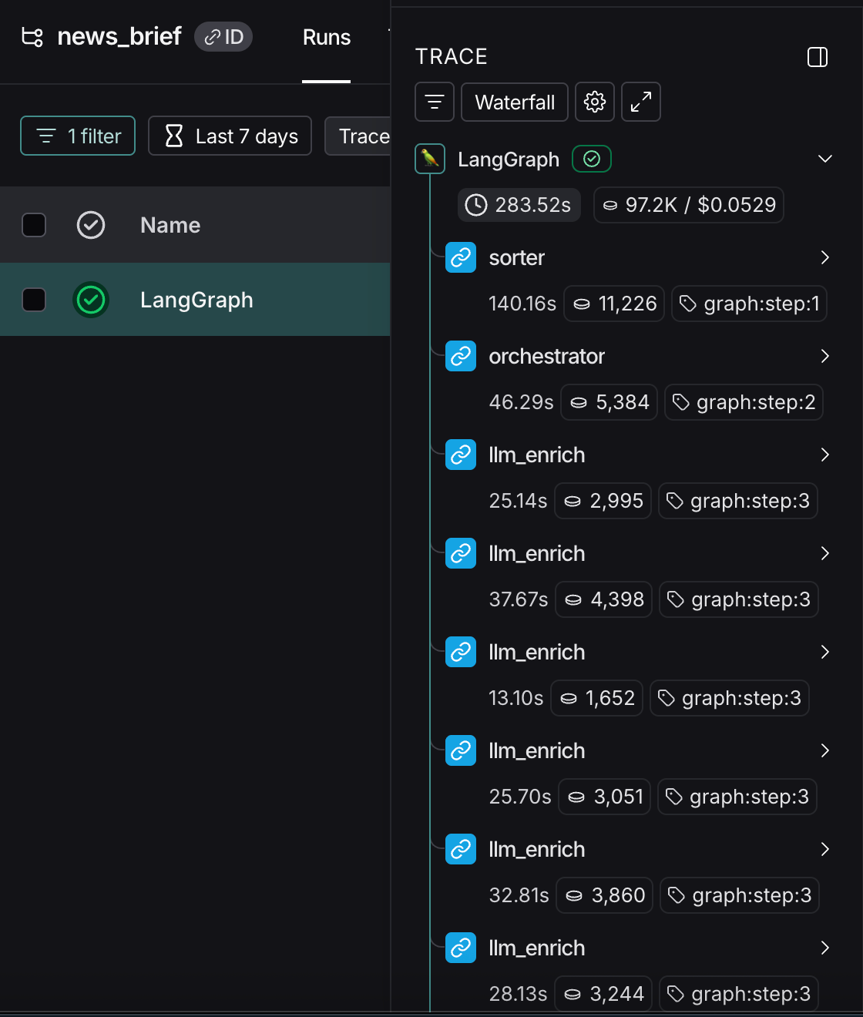Click the orchestrator chain icon
Image resolution: width=863 pixels, height=1017 pixels.
point(461,356)
